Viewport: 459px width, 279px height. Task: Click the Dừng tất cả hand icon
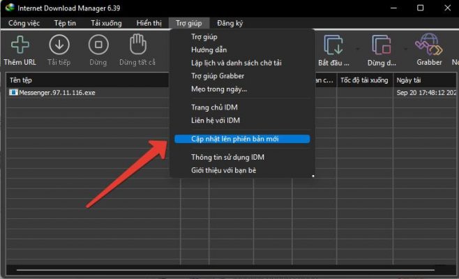click(x=137, y=45)
